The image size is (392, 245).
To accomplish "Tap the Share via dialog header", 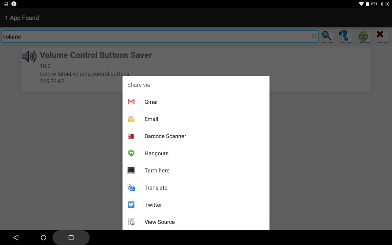I will coord(139,85).
